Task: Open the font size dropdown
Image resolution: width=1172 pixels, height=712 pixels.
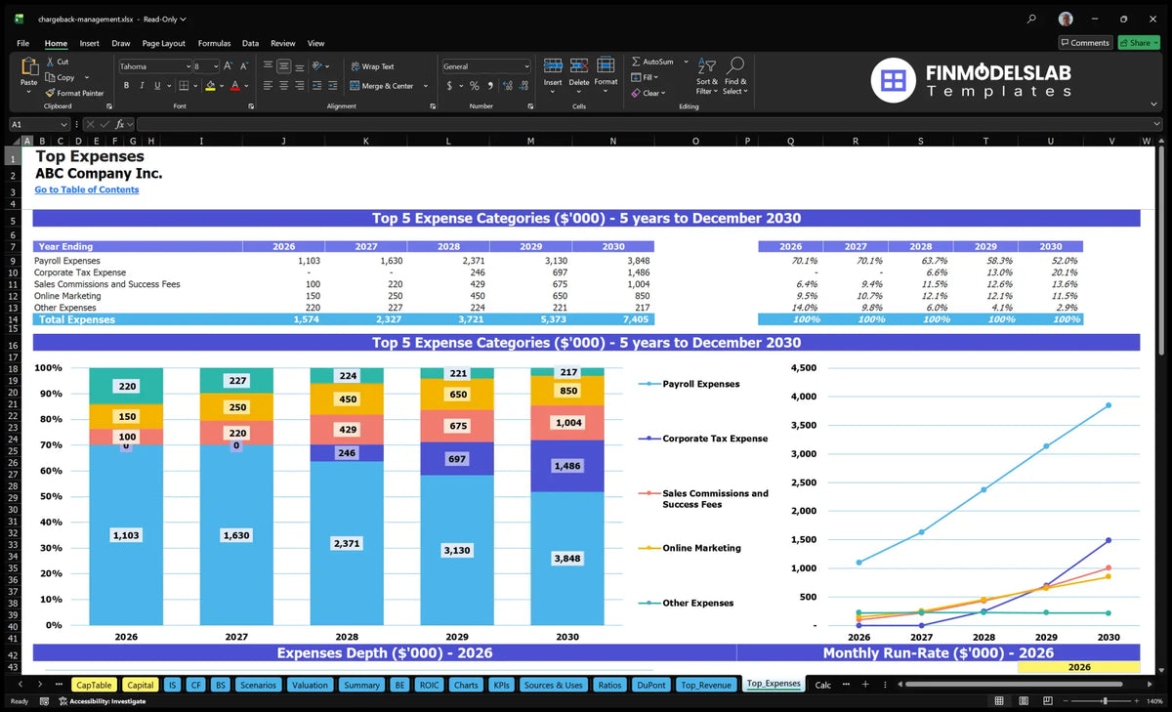Action: click(215, 66)
